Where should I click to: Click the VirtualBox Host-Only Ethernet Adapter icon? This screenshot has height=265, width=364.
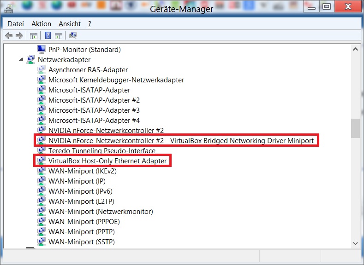pyautogui.click(x=42, y=161)
